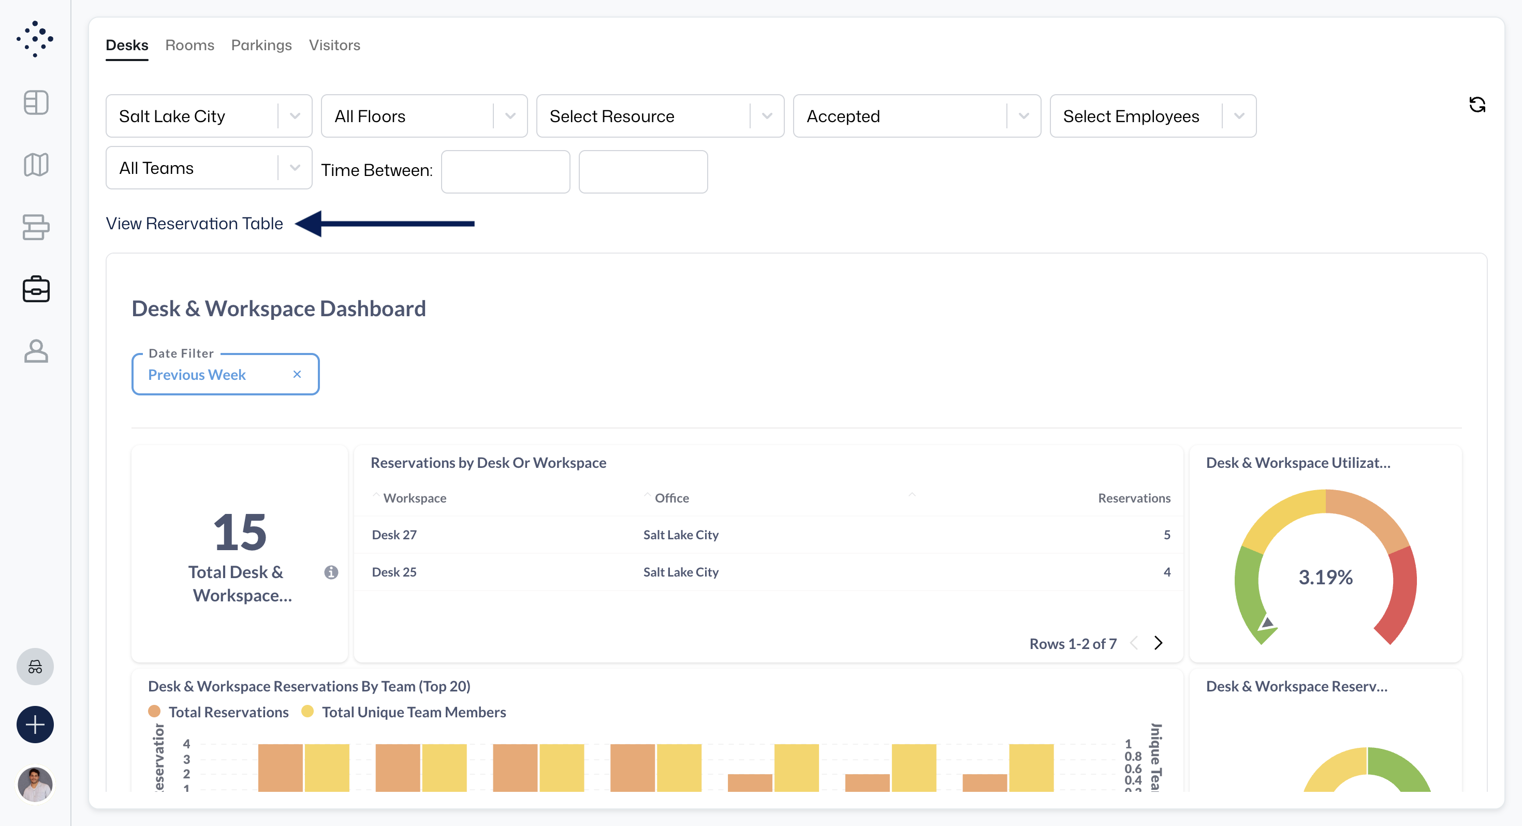Open the dashboard panel sidebar icon

point(35,103)
